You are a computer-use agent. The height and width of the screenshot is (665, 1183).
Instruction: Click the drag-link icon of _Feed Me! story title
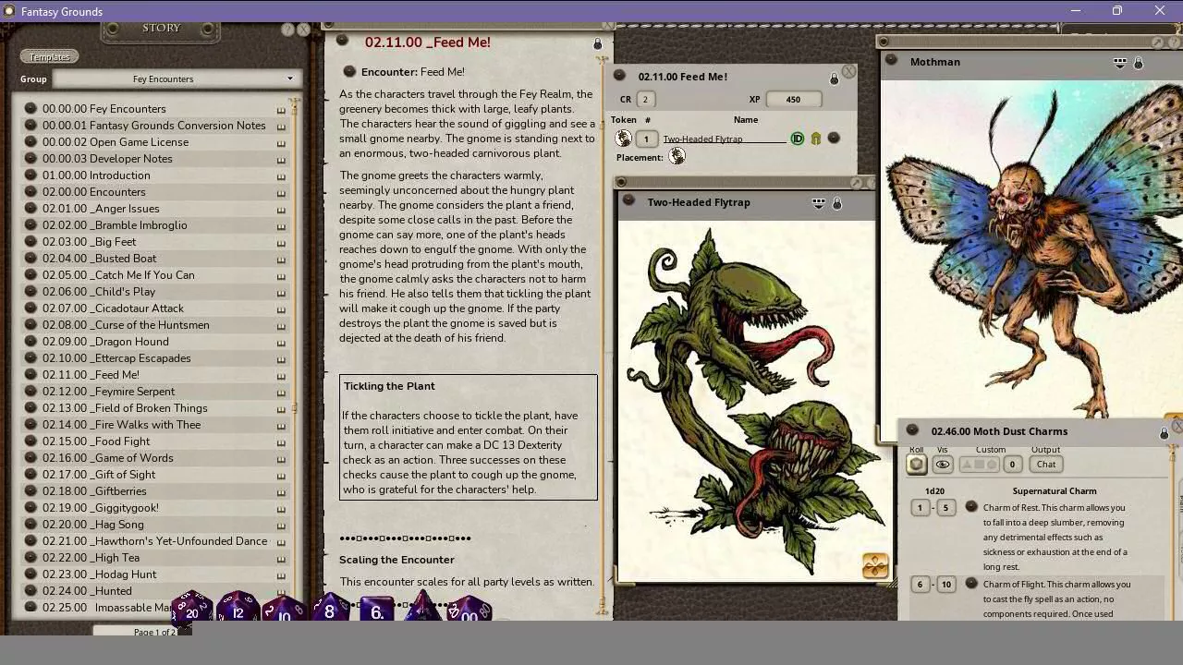pos(342,41)
